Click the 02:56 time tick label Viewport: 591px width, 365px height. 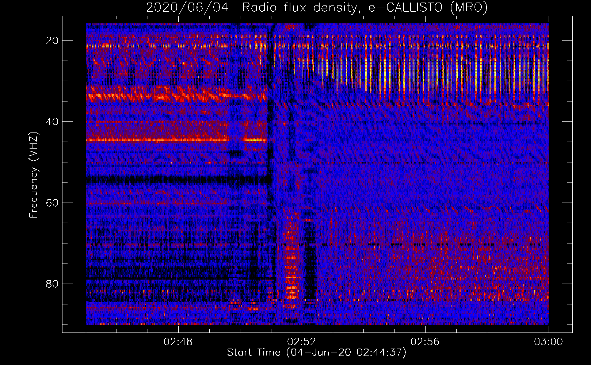point(425,342)
